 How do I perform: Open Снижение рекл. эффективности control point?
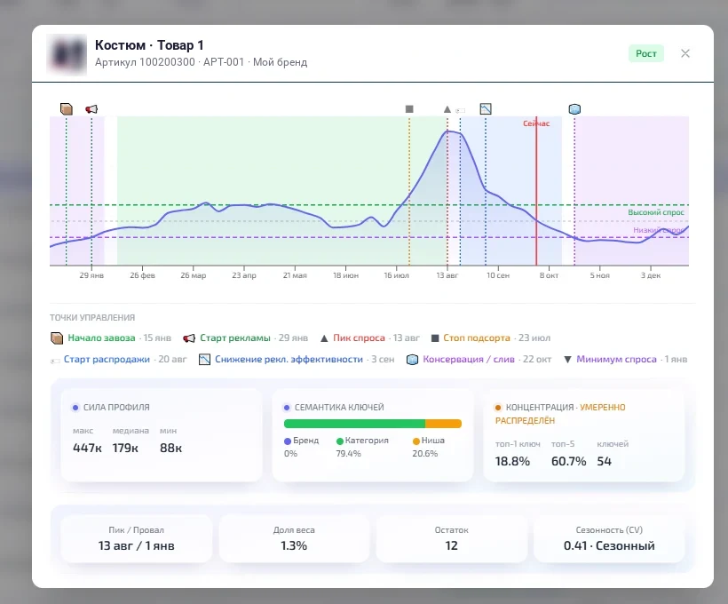click(x=297, y=360)
